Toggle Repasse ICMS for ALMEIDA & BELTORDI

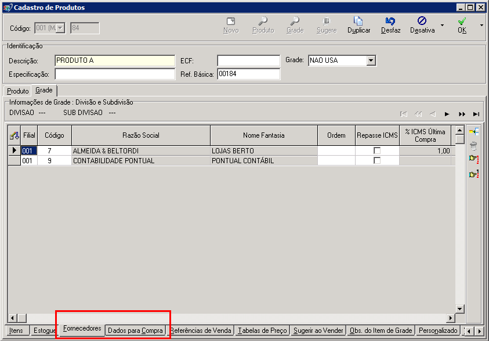click(377, 151)
